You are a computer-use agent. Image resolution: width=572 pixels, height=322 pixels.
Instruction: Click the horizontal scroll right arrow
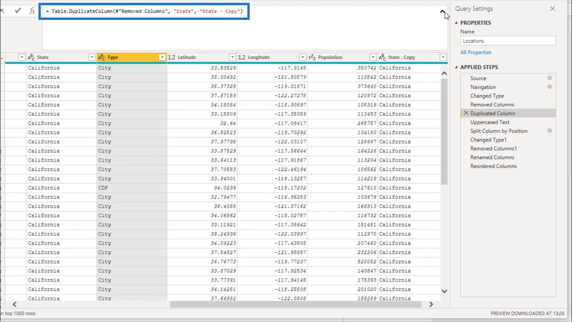(431, 304)
